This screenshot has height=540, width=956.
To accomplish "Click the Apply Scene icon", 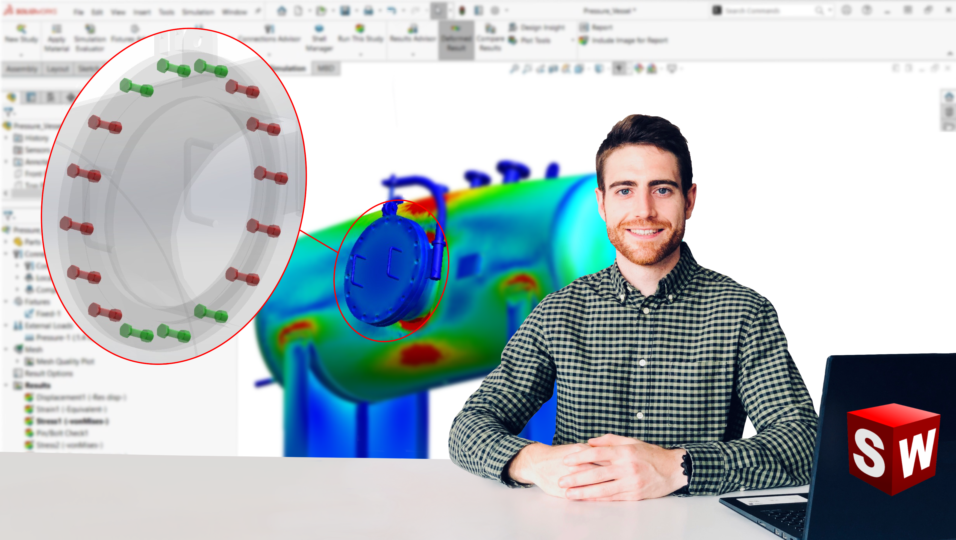I will point(652,69).
